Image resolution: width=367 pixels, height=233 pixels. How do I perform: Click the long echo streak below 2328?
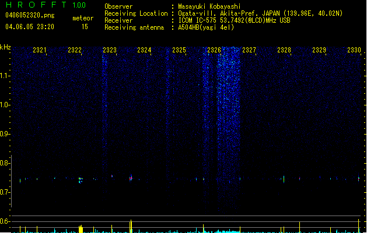pos(284,179)
